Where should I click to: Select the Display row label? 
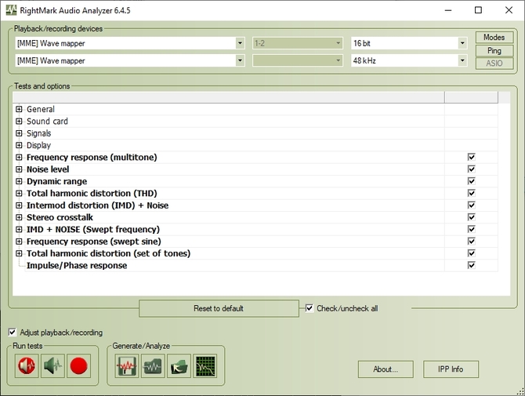tap(39, 145)
